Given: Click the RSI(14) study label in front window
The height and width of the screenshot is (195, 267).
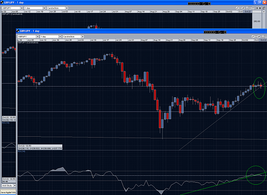Looking at the screenshot, I should pos(22,151).
